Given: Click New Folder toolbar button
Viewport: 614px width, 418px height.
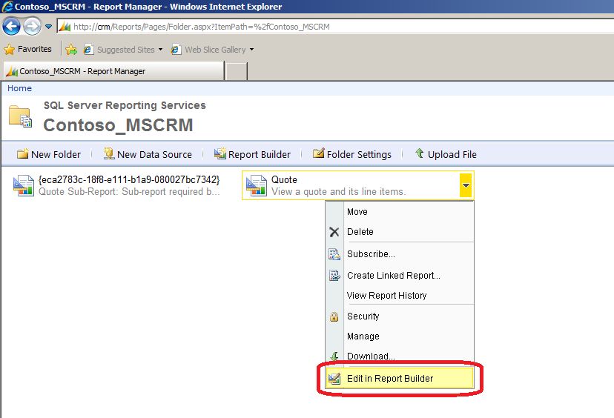Looking at the screenshot, I should pyautogui.click(x=49, y=154).
